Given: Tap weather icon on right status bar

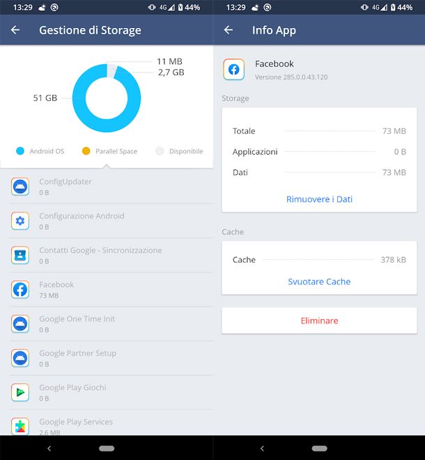Looking at the screenshot, I should (x=255, y=8).
